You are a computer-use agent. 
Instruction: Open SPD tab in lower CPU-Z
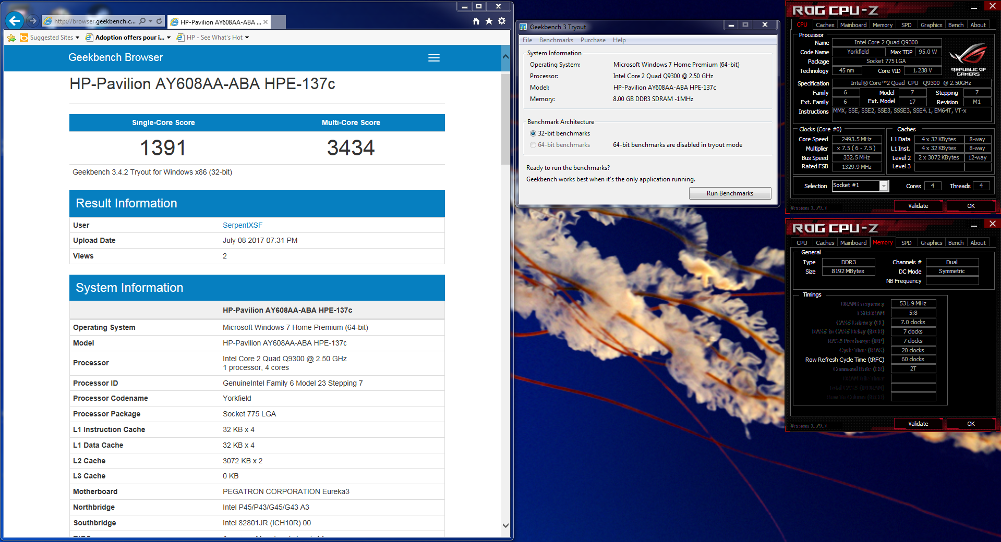pos(907,243)
